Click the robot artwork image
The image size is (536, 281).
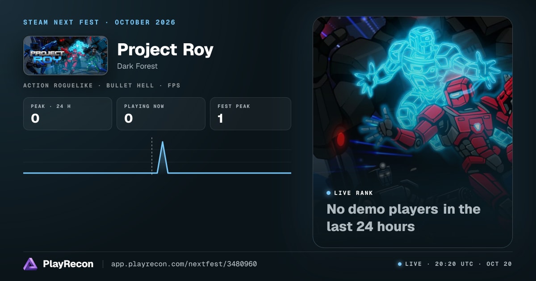pyautogui.click(x=413, y=132)
